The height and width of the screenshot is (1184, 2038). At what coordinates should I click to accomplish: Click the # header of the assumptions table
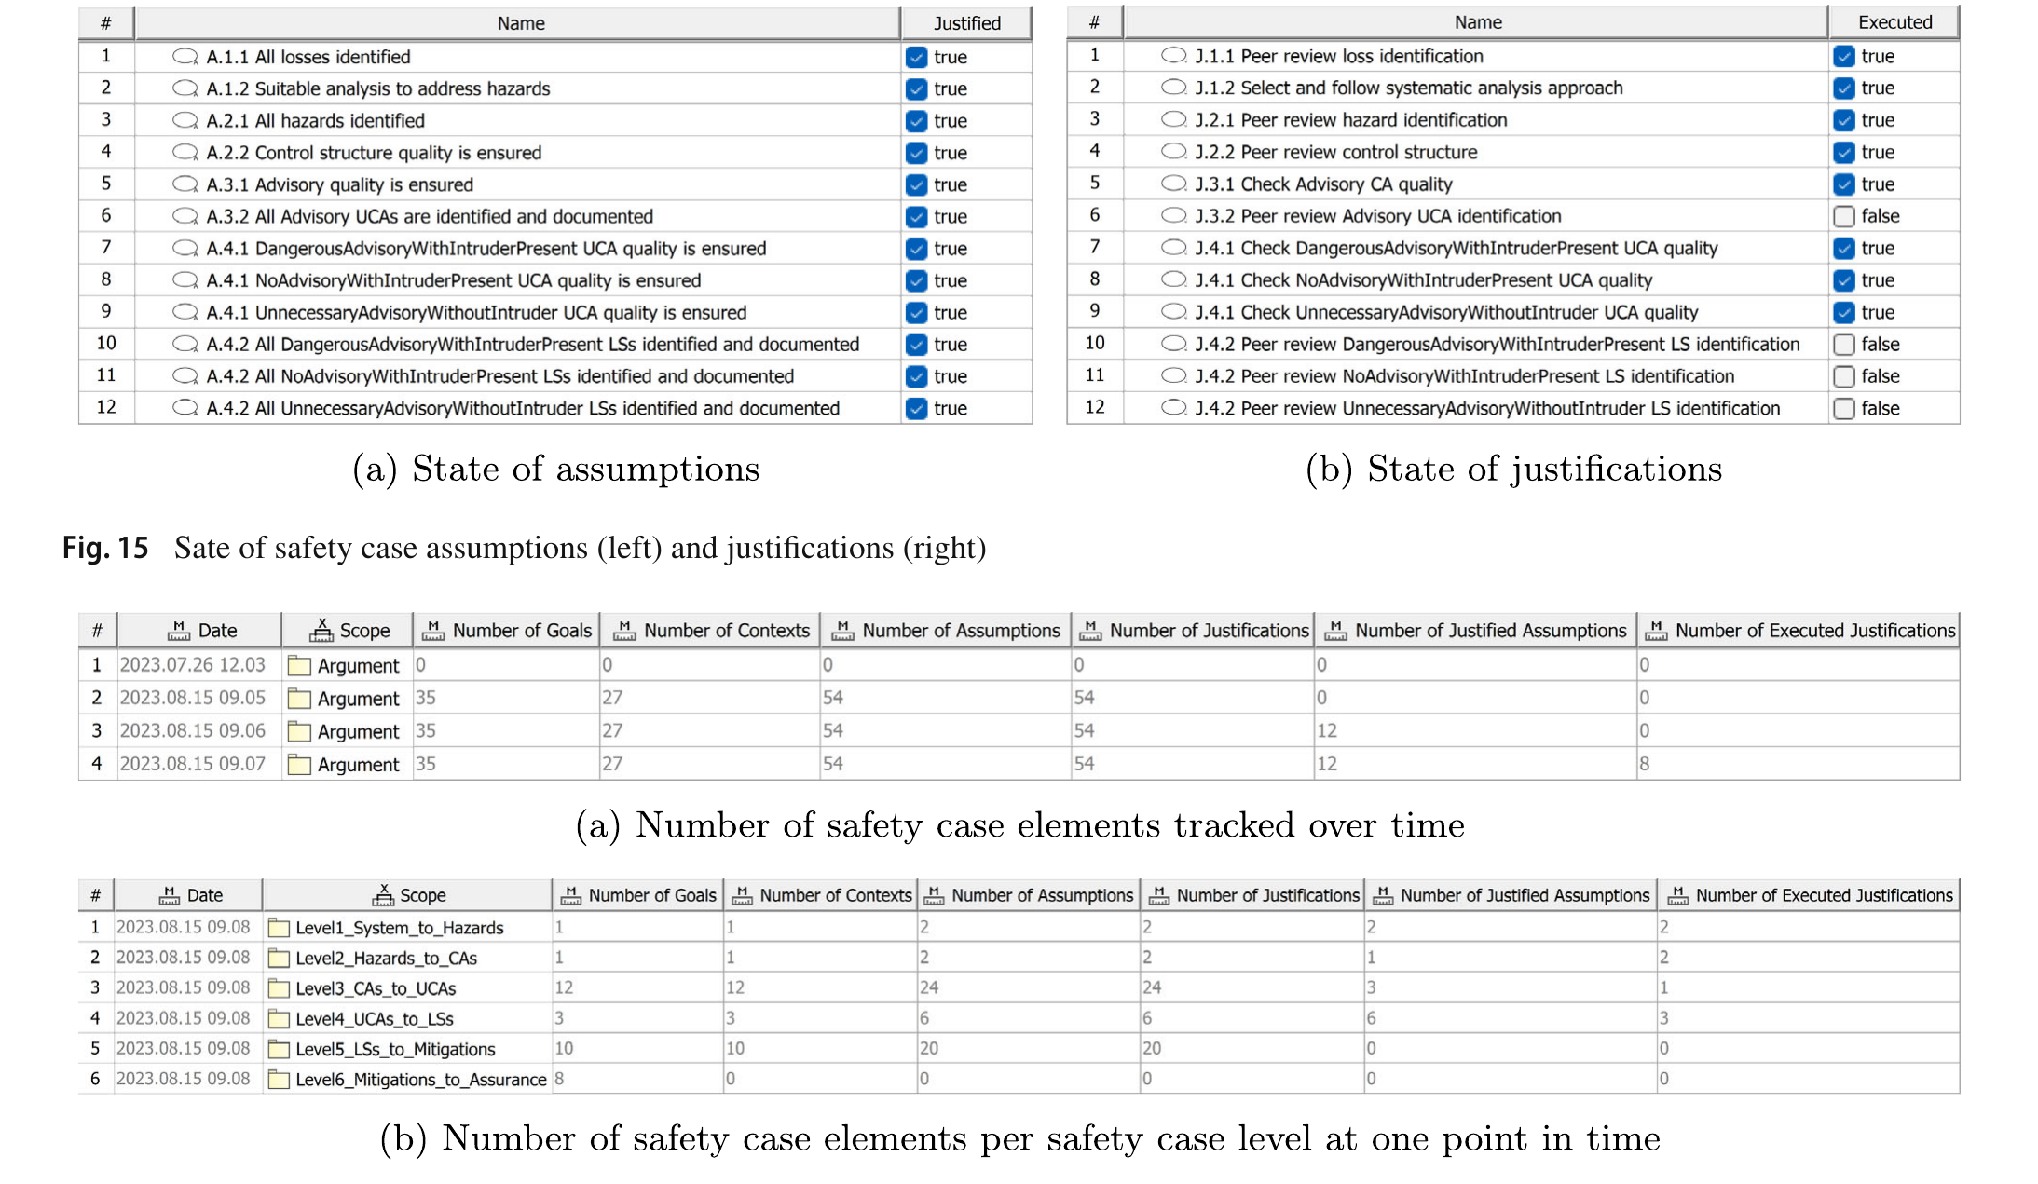pos(106,23)
